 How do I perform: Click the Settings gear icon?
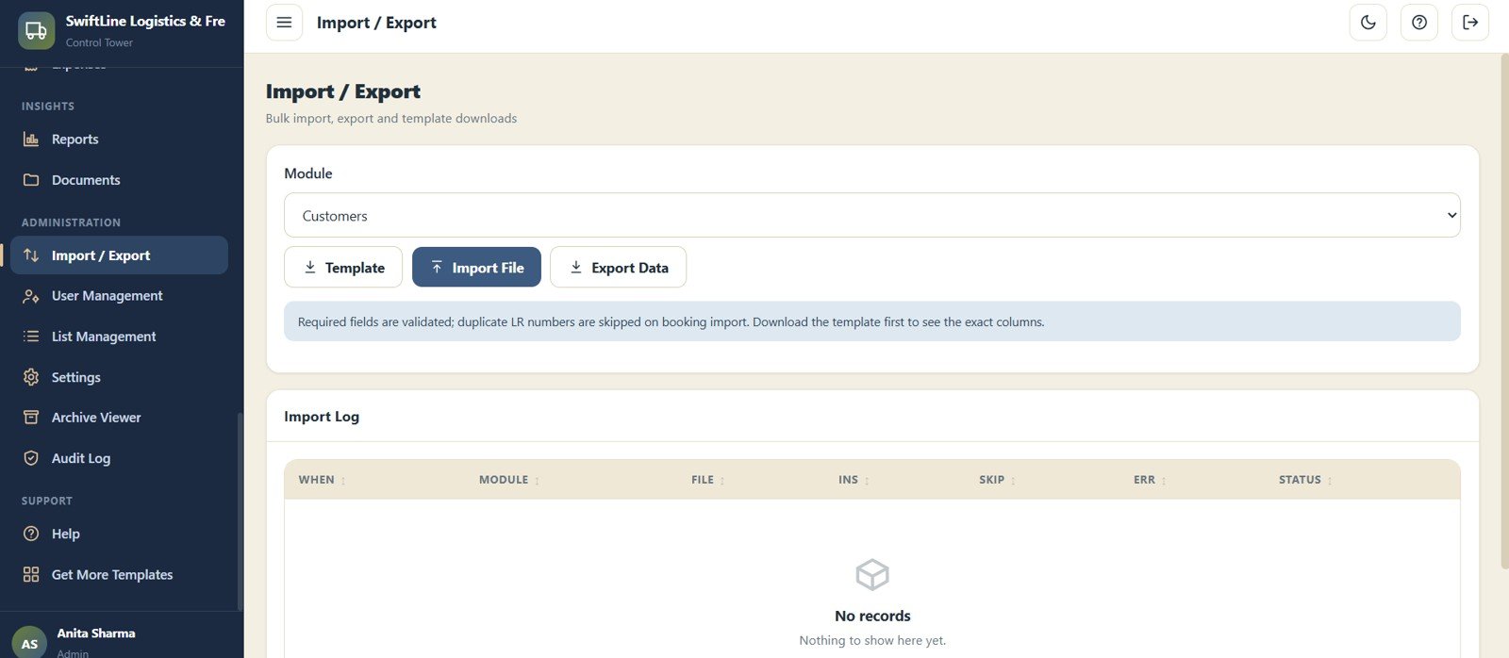[31, 377]
